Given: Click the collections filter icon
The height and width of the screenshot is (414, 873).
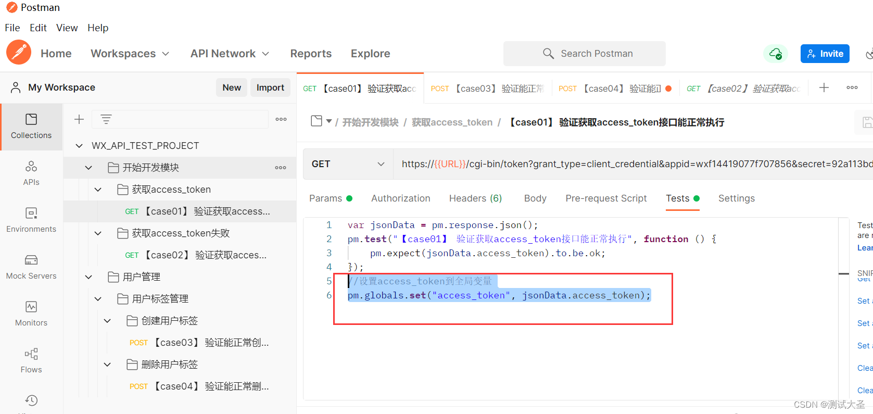Looking at the screenshot, I should click(106, 119).
